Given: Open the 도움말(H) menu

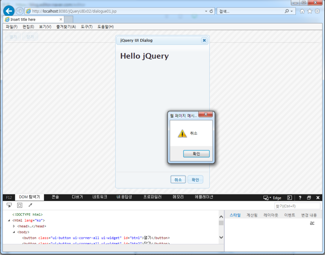Looking at the screenshot, I should coord(106,27).
